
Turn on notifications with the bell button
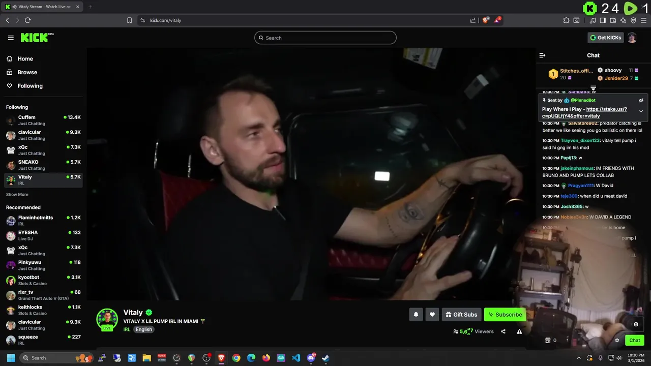tap(416, 315)
